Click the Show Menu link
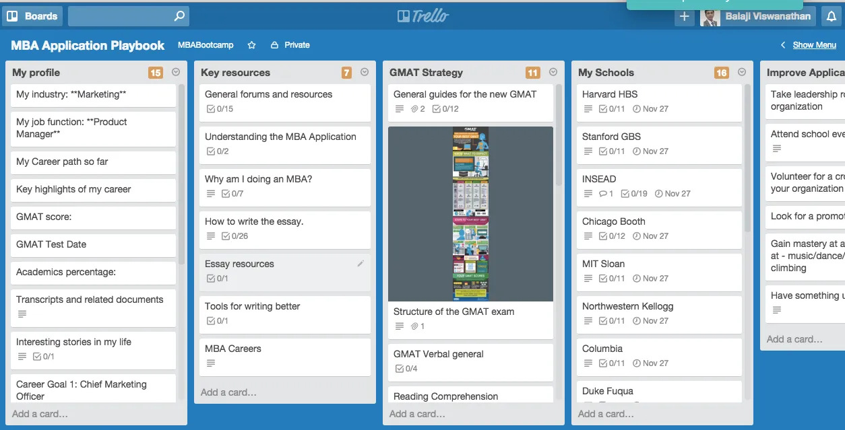Viewport: 845px width, 430px height. (814, 44)
